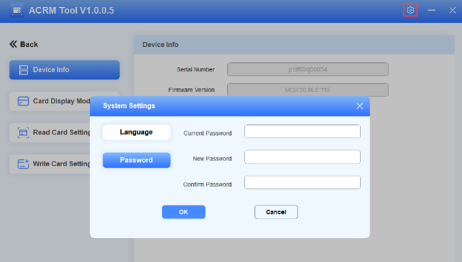This screenshot has width=462, height=262.
Task: Click the Firmware Version field
Action: (x=308, y=90)
